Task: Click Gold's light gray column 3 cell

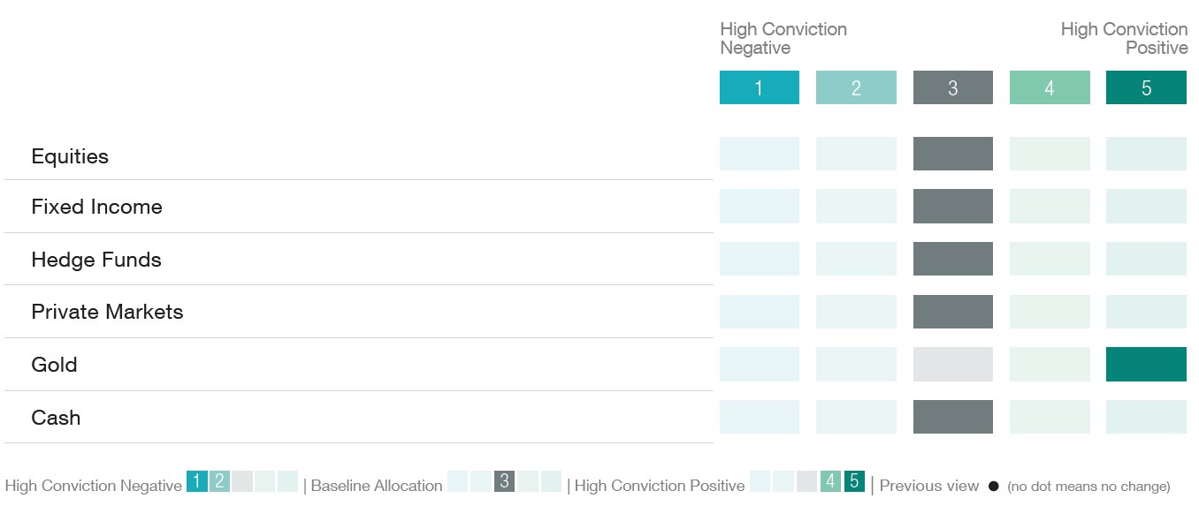Action: (x=952, y=364)
